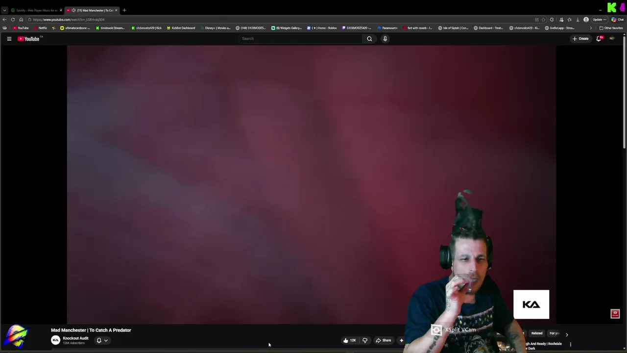The image size is (627, 353).
Task: Open the browser home button
Action: pyautogui.click(x=21, y=20)
